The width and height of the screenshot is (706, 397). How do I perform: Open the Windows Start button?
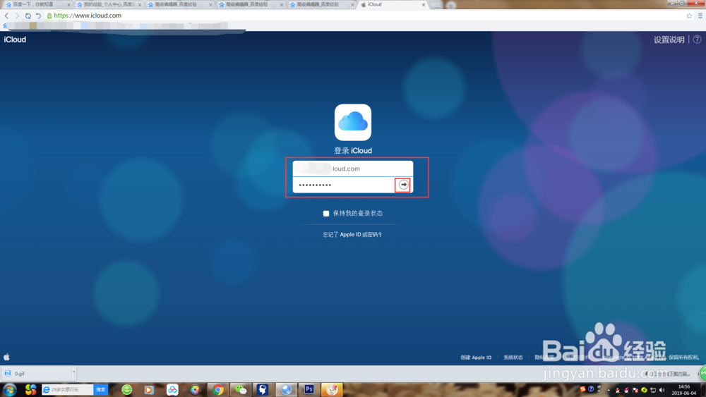click(x=10, y=390)
